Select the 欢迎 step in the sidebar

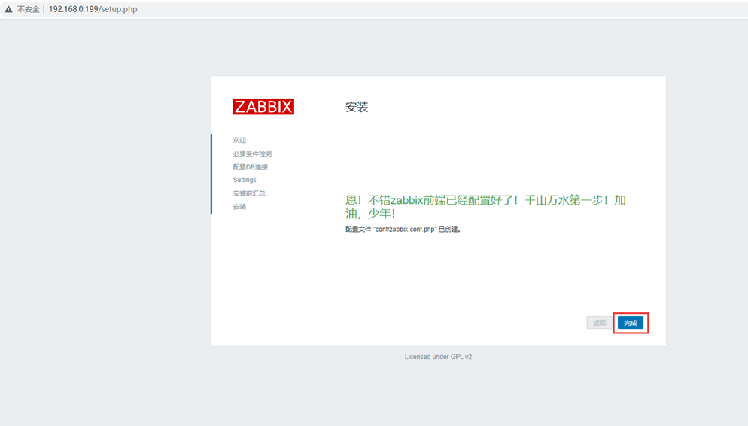pyautogui.click(x=239, y=140)
